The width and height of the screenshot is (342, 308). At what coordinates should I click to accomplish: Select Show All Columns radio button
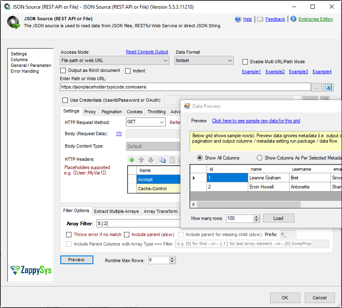pos(199,158)
